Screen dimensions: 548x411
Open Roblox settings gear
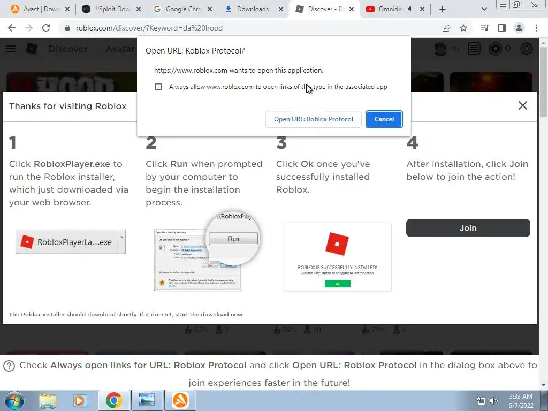point(527,49)
